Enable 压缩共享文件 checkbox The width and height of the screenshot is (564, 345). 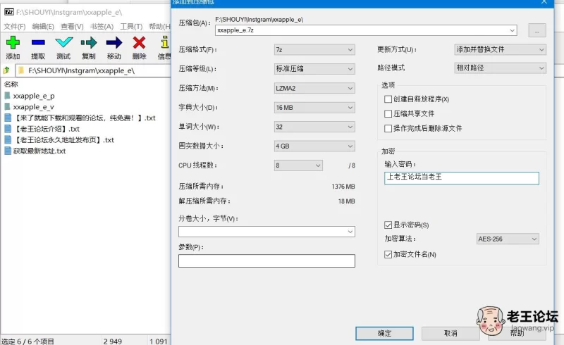pyautogui.click(x=388, y=114)
